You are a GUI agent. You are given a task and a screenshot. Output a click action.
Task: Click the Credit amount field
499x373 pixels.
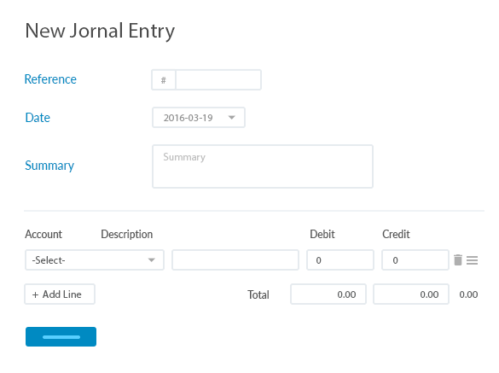415,260
